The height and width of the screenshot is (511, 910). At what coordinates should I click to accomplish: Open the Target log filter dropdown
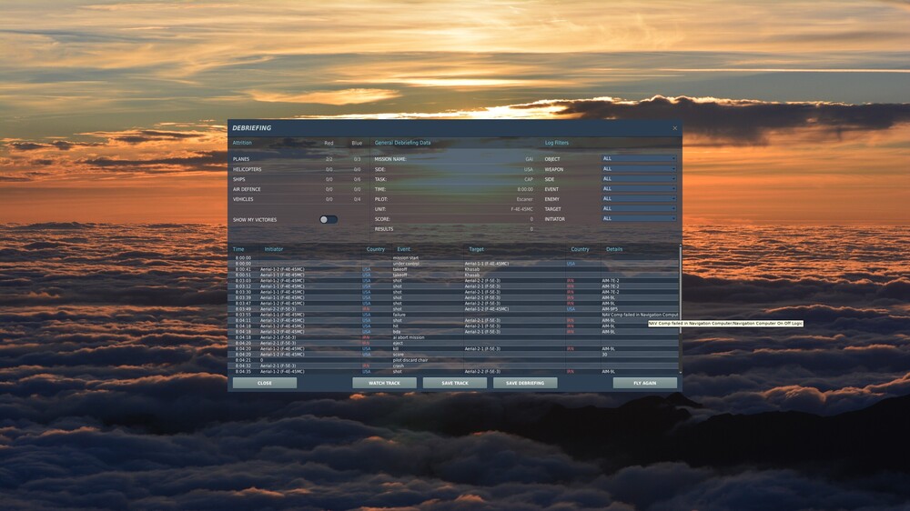(639, 208)
